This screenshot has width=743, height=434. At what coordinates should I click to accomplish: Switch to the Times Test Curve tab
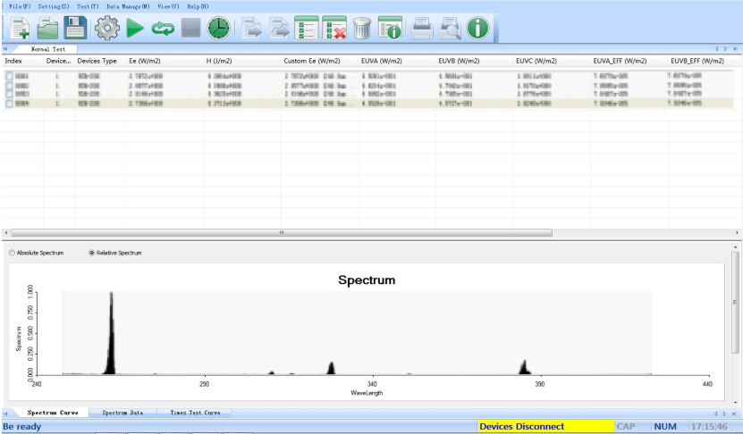194,413
